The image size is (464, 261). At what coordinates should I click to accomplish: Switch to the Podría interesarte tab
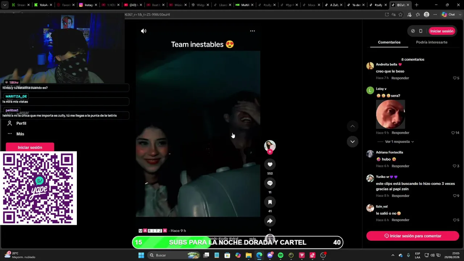pyautogui.click(x=431, y=42)
